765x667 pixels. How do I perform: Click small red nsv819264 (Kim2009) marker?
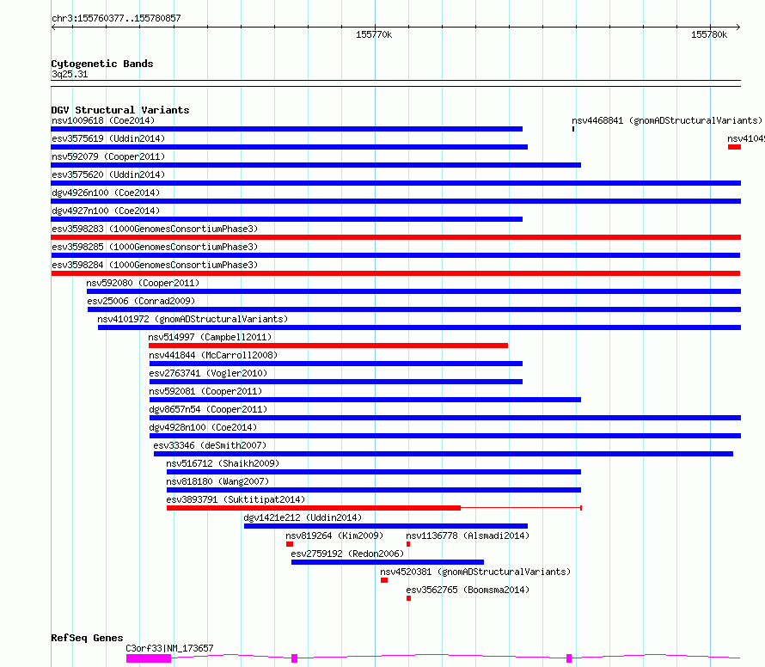290,544
